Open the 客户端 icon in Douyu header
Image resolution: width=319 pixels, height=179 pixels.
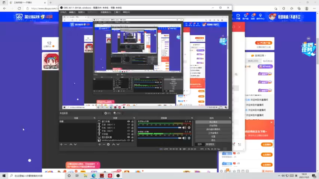(x=246, y=17)
